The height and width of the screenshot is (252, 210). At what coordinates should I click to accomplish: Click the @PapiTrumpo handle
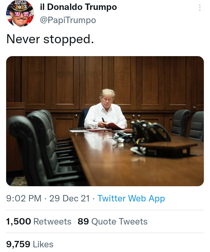click(x=68, y=20)
